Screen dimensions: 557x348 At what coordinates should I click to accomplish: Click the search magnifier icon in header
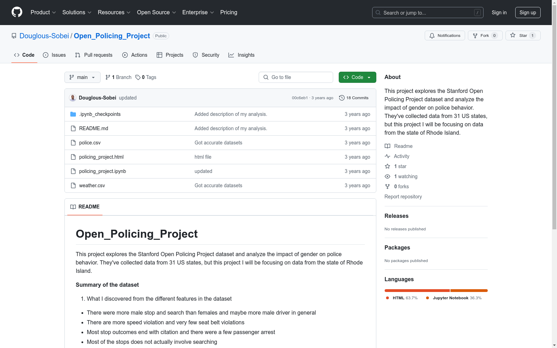pyautogui.click(x=378, y=13)
